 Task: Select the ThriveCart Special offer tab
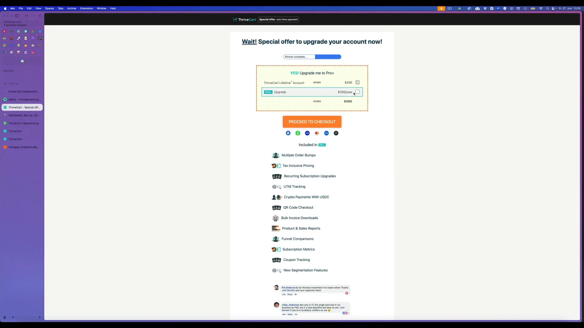(22, 107)
